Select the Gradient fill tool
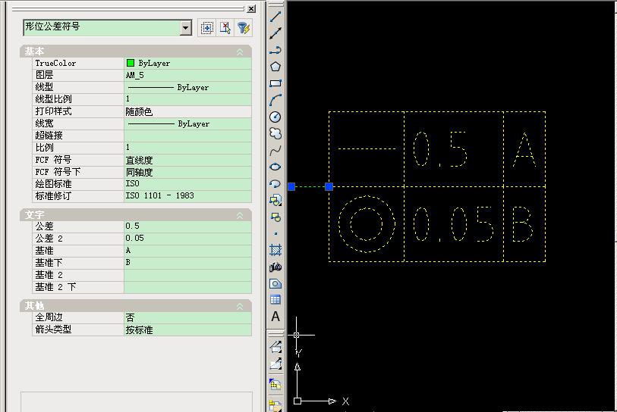The height and width of the screenshot is (412, 617). pos(275,267)
